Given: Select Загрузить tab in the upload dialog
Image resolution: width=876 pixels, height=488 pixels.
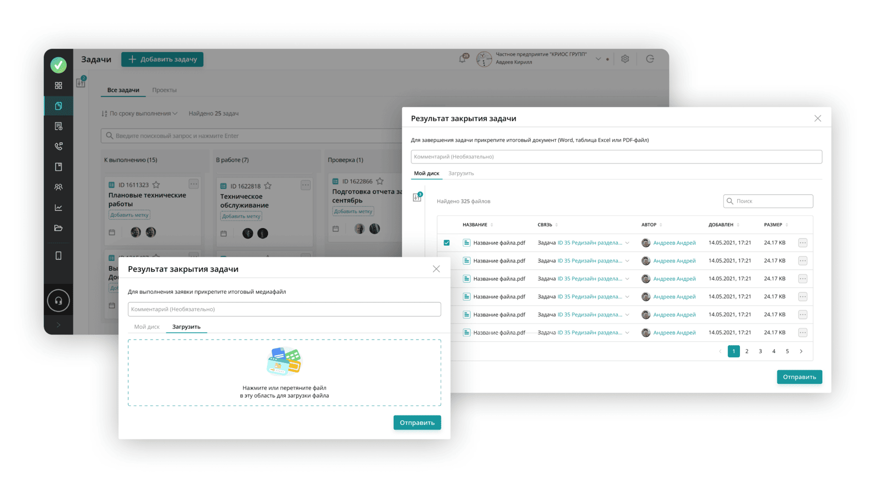Looking at the screenshot, I should pos(186,327).
